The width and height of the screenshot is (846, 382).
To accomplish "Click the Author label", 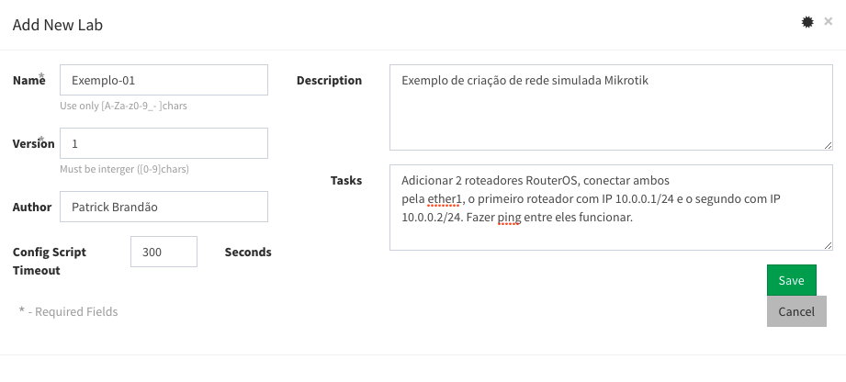I will point(32,207).
